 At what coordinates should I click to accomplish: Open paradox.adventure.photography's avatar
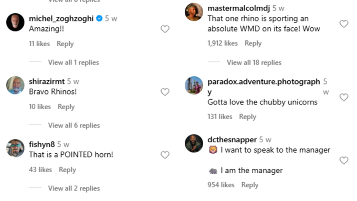[194, 85]
